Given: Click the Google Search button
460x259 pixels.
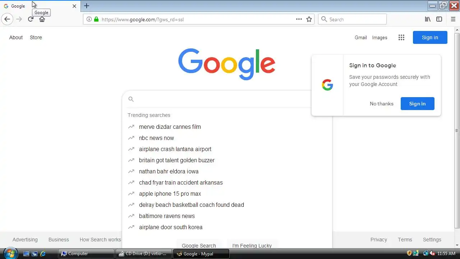Looking at the screenshot, I should tap(199, 244).
